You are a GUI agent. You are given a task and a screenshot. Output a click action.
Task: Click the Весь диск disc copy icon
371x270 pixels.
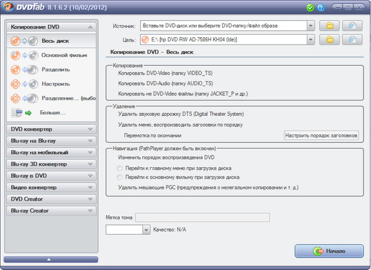click(x=24, y=41)
